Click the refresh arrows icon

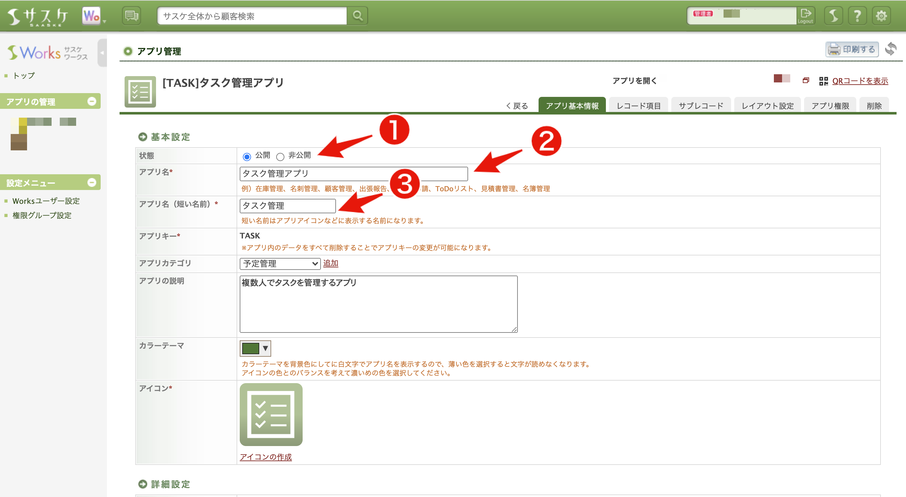(x=891, y=49)
